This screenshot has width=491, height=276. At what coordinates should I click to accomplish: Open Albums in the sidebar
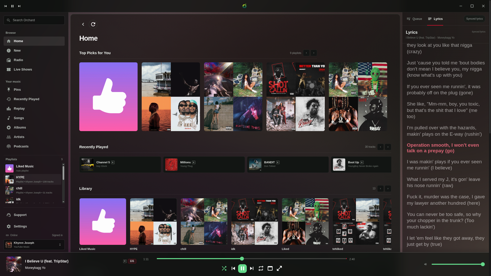(x=34, y=128)
